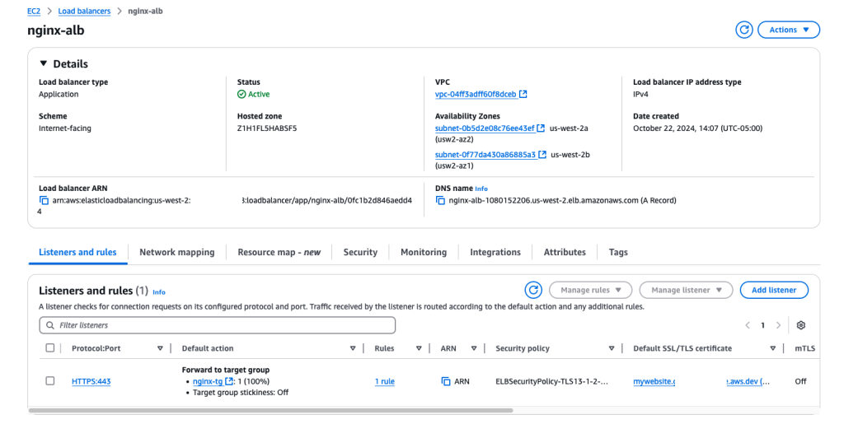844x438 pixels.
Task: Copy the DNS name using its copy icon
Action: [440, 200]
